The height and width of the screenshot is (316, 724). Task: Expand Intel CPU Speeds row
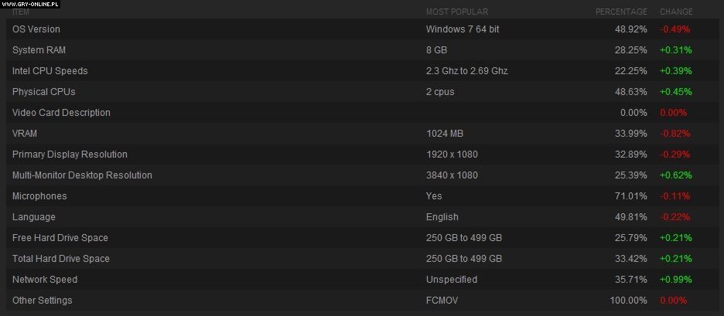[50, 71]
